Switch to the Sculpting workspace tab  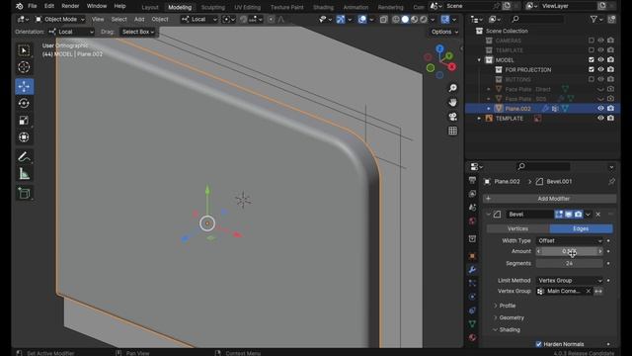213,7
